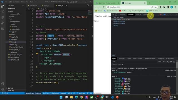Split the VS Code editor right
This screenshot has width=178, height=100.
pyautogui.click(x=88, y=6)
